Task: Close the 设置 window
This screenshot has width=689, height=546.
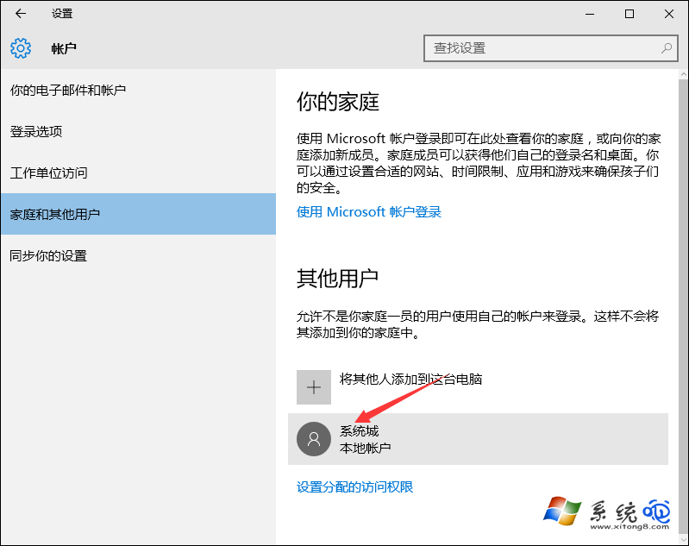Action: [669, 14]
